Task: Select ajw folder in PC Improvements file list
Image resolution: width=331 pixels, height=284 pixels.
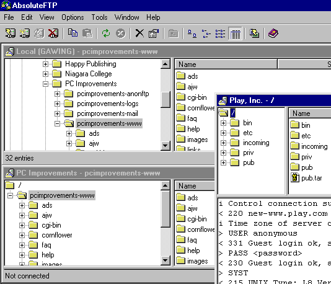Action: 187,208
